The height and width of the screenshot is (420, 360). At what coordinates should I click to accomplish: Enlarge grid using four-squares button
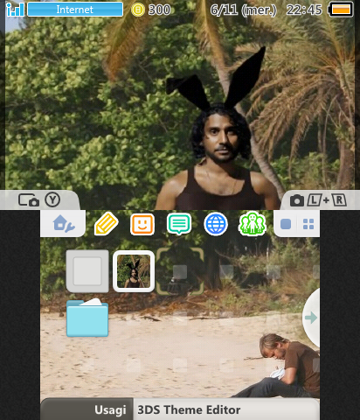tap(308, 224)
